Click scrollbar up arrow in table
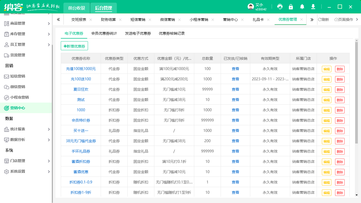Image resolution: width=361 pixels, height=203 pixels. click(x=357, y=40)
